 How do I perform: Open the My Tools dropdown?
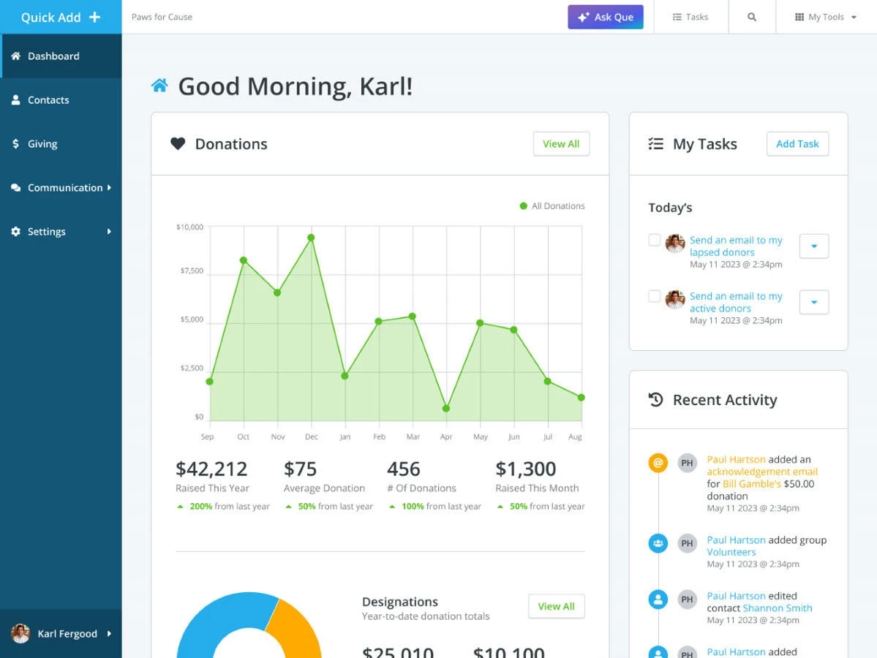[x=826, y=17]
